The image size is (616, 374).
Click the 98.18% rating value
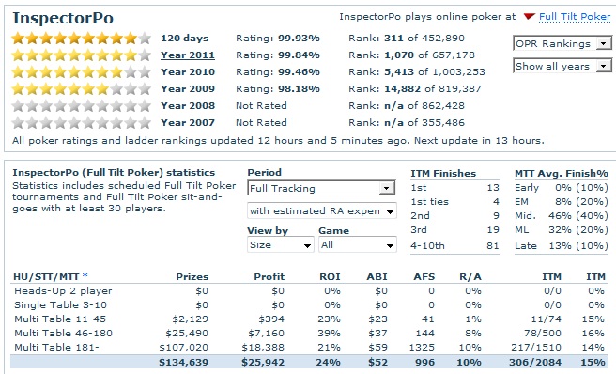[x=299, y=89]
